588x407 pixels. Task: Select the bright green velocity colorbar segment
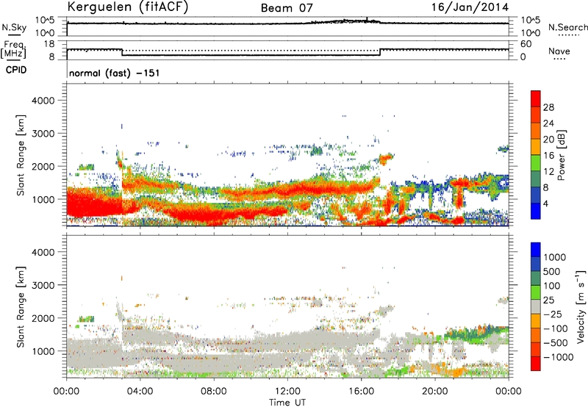(536, 292)
